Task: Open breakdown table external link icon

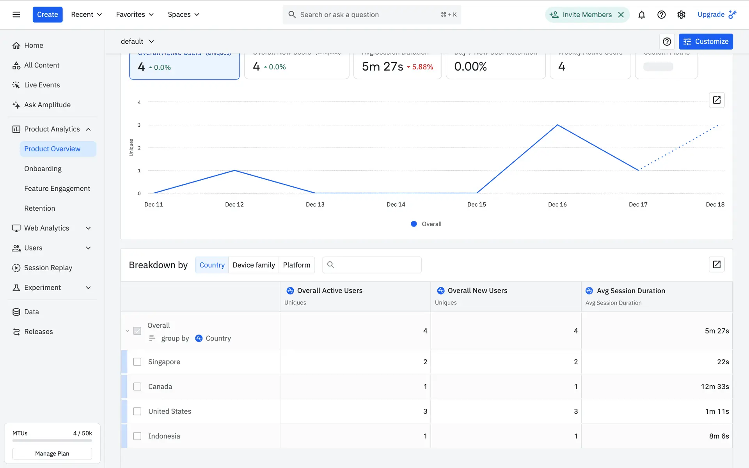Action: coord(717,265)
